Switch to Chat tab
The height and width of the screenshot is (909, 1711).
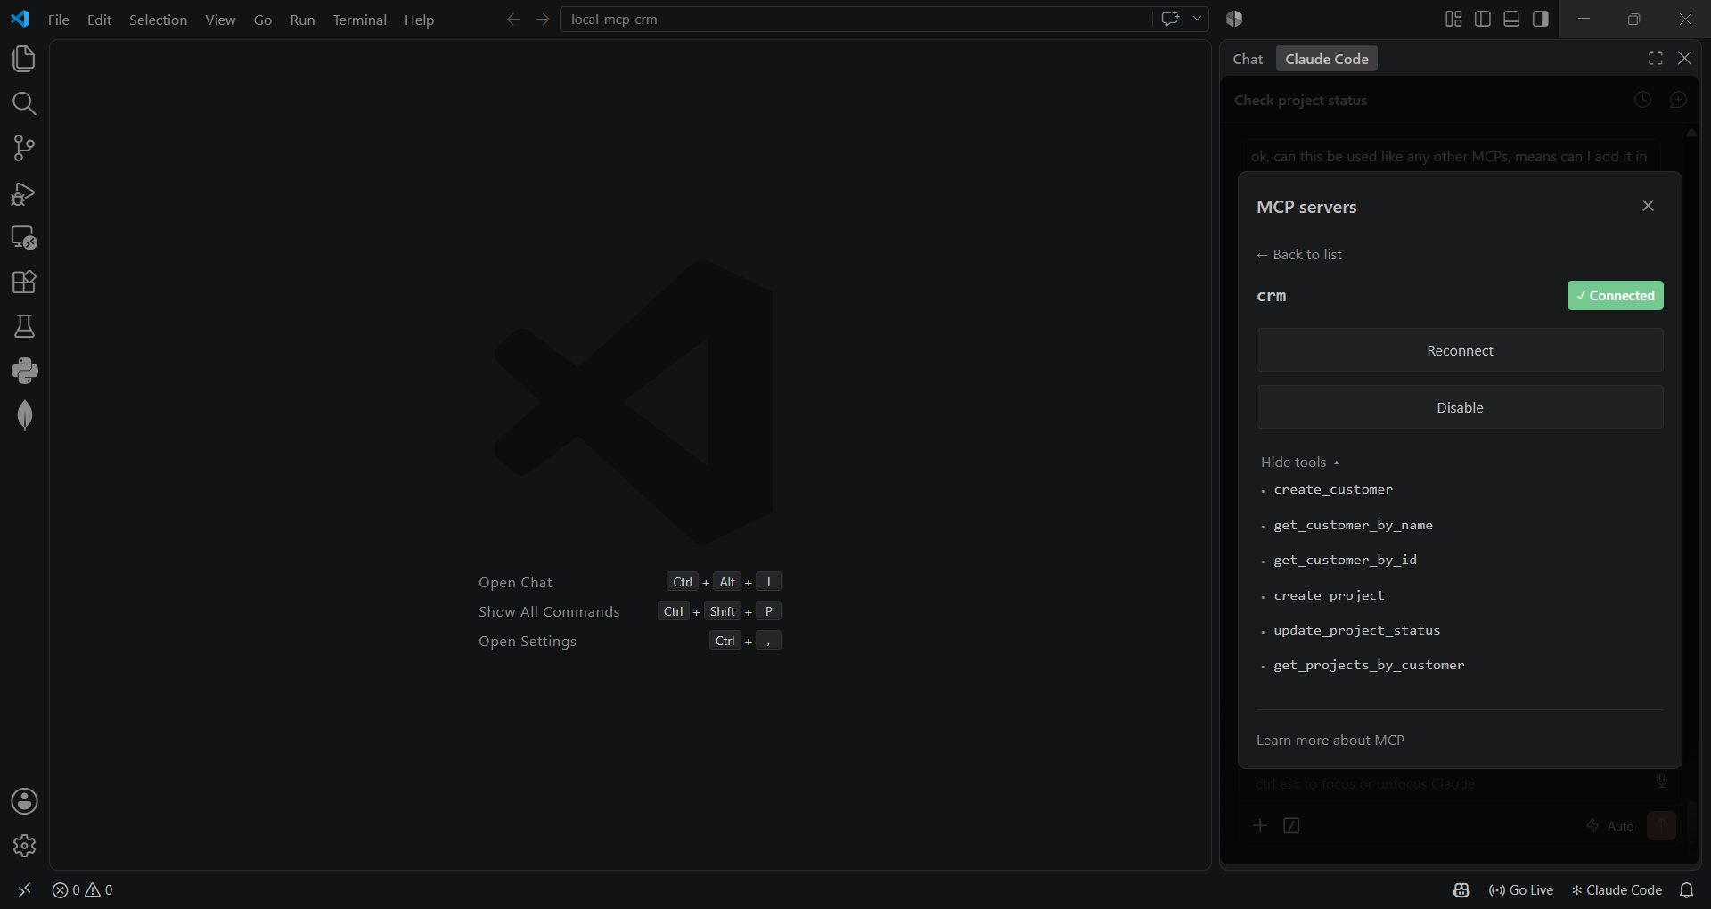point(1248,59)
